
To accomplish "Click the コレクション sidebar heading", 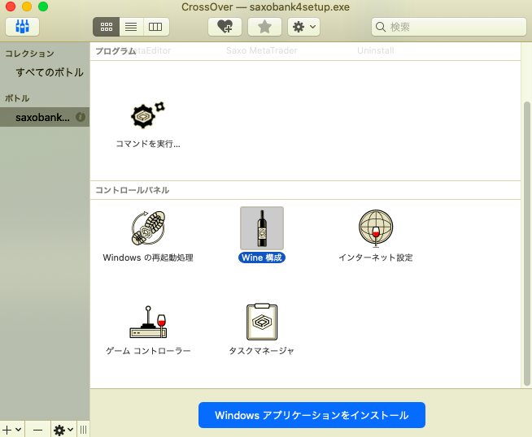I will [x=29, y=54].
